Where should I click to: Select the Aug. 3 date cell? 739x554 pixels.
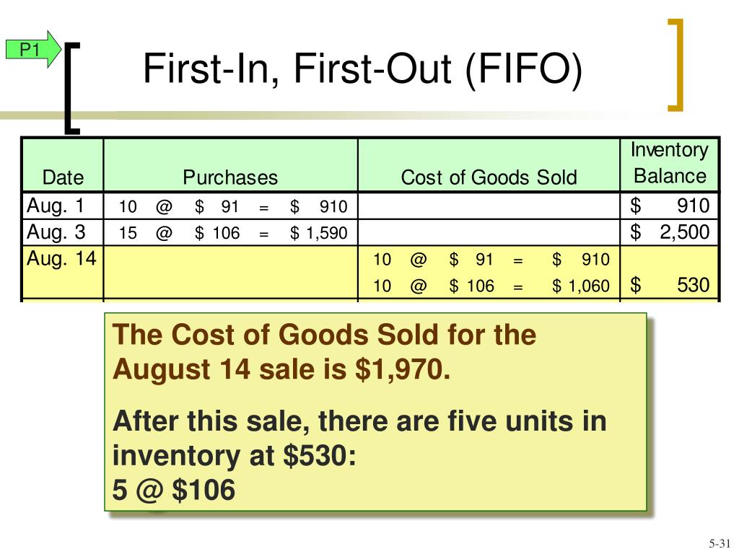pos(63,232)
